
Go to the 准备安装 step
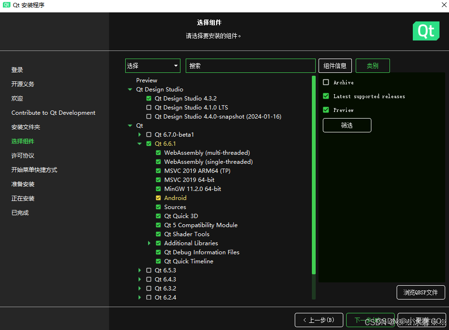click(23, 184)
